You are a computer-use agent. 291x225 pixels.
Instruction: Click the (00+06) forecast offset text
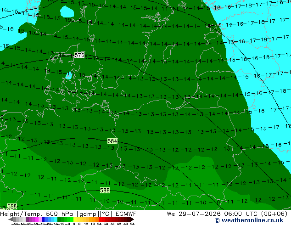274,214
